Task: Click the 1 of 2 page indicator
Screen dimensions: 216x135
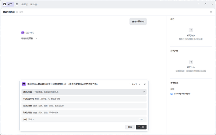Action: (134, 84)
